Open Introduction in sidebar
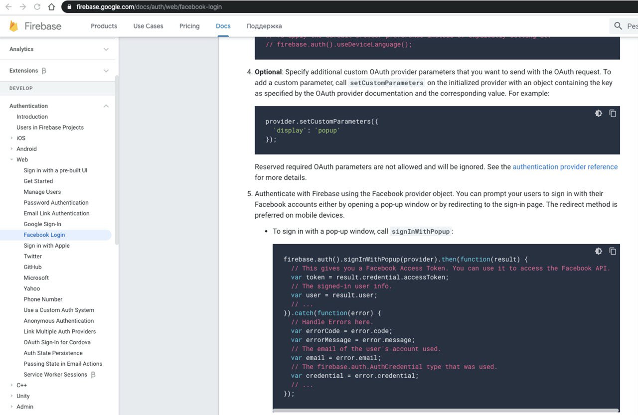638x415 pixels. tap(32, 117)
